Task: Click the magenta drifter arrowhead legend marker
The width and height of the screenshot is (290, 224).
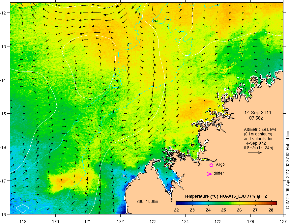Action: tap(209, 174)
